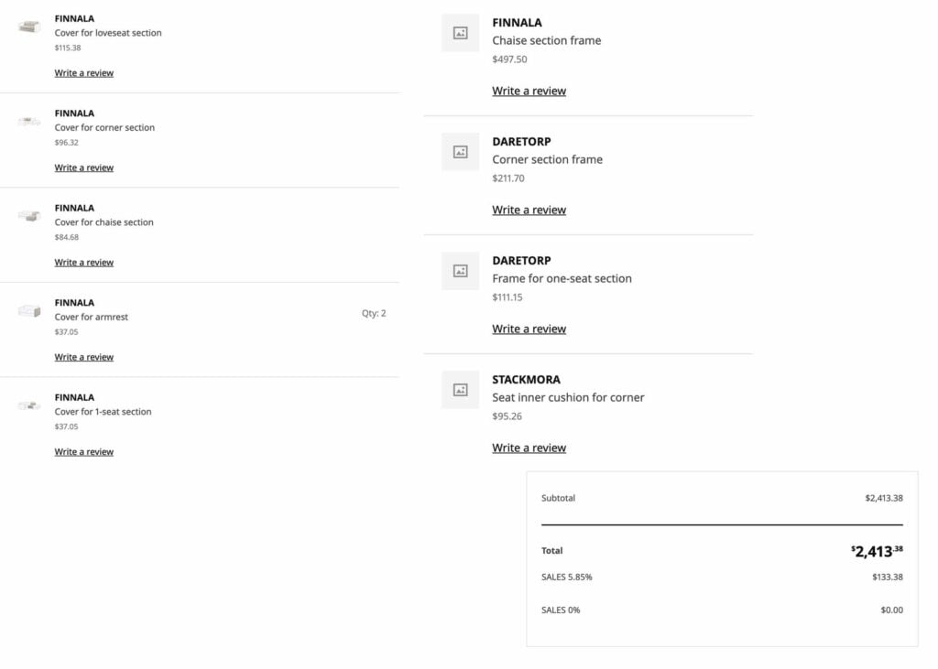
Task: Write a review for chaise section frame
Action: 529,92
